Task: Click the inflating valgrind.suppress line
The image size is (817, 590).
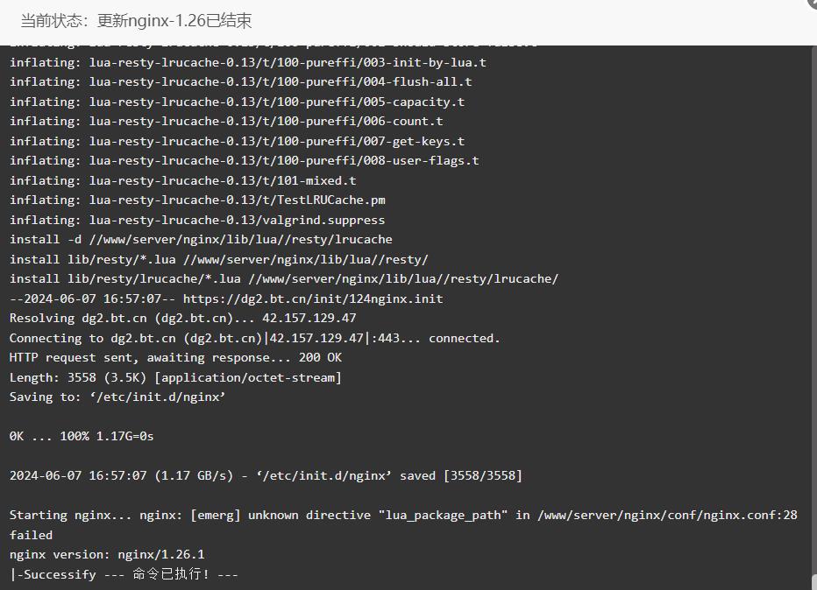Action: [x=197, y=220]
